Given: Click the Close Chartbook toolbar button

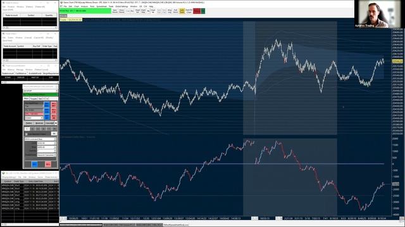Looking at the screenshot, I should tap(121, 11).
